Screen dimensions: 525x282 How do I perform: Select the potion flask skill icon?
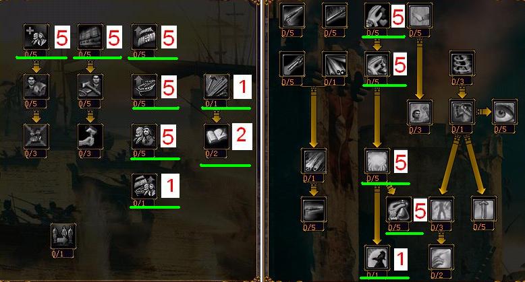coord(398,210)
